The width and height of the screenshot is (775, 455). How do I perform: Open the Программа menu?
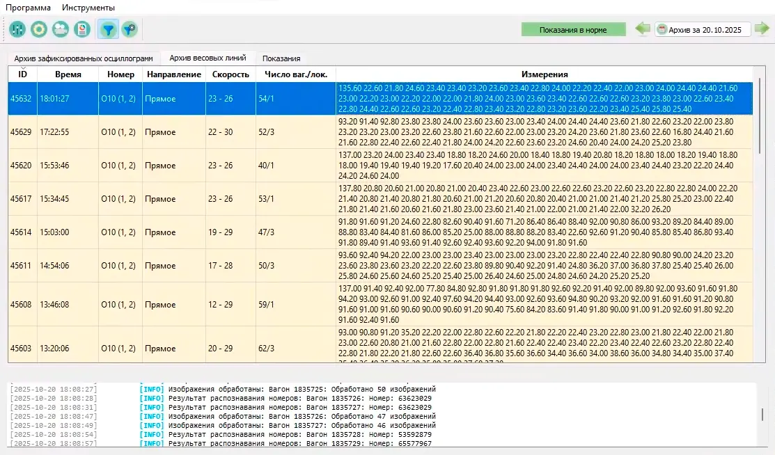coord(29,8)
